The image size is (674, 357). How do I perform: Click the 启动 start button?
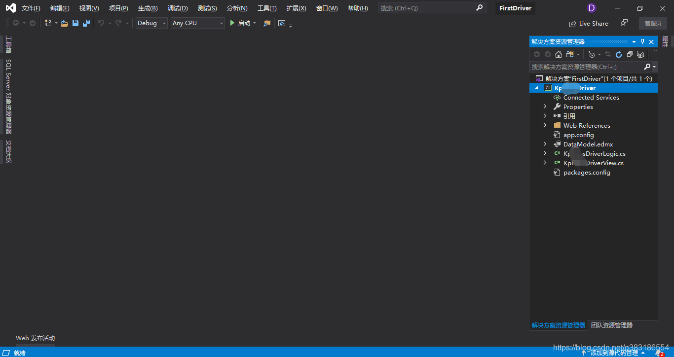coord(240,23)
